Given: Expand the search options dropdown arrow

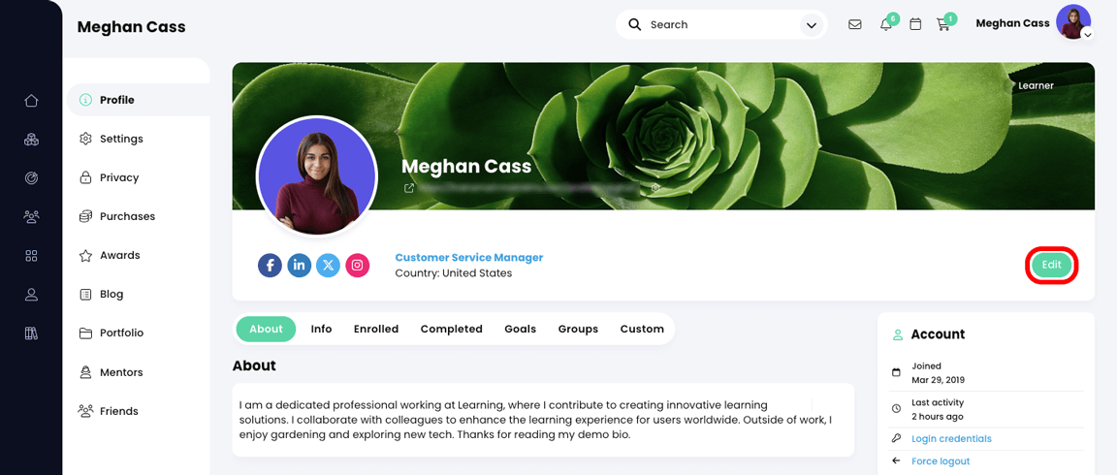Looking at the screenshot, I should click(x=811, y=25).
